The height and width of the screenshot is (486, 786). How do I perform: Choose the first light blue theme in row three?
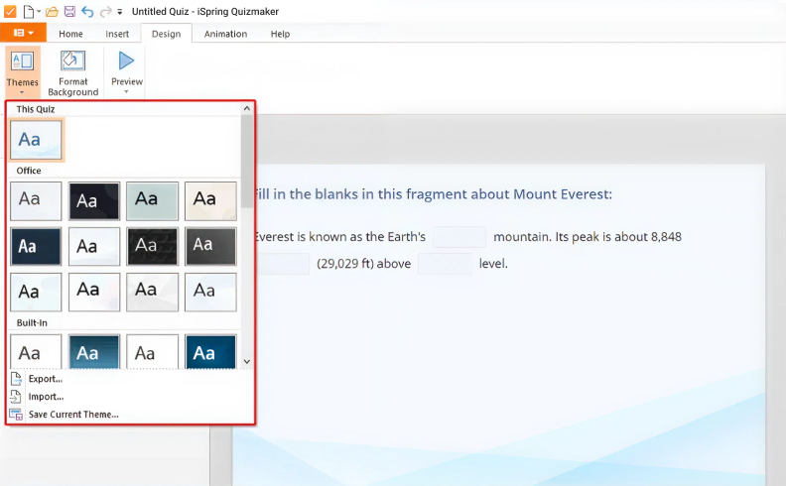(x=36, y=293)
